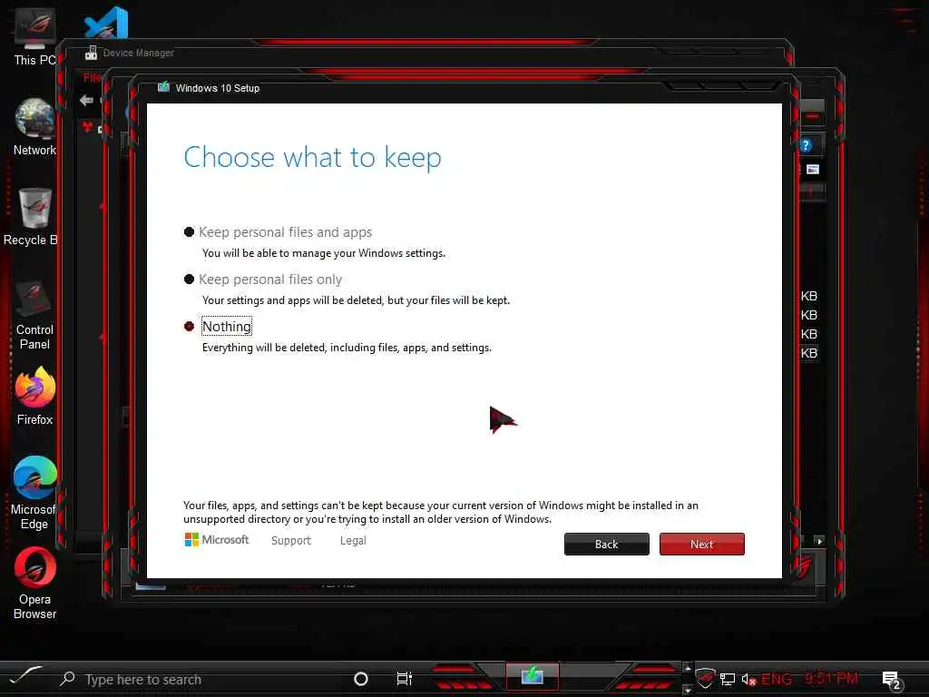Open the Network desktop icon
Image resolution: width=929 pixels, height=697 pixels.
[34, 127]
